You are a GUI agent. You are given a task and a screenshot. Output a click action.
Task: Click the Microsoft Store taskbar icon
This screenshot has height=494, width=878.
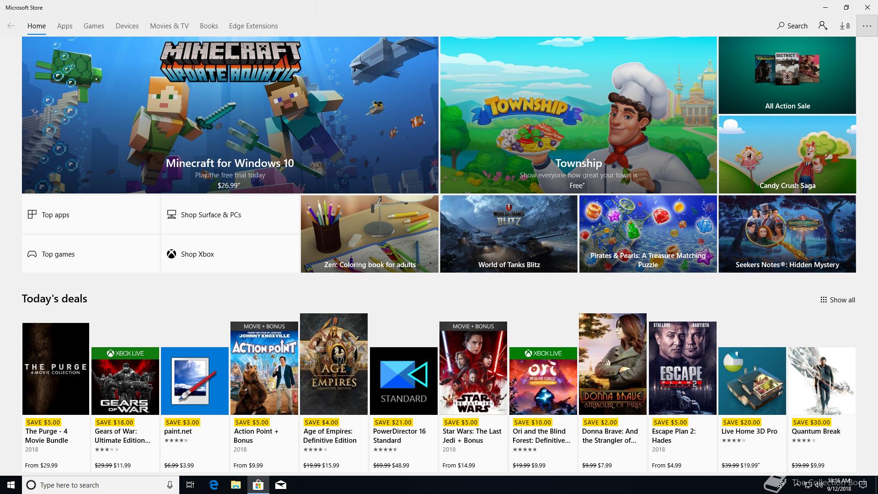pyautogui.click(x=258, y=485)
